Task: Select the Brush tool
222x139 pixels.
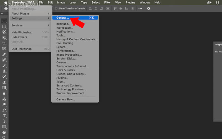Action: 4,66
